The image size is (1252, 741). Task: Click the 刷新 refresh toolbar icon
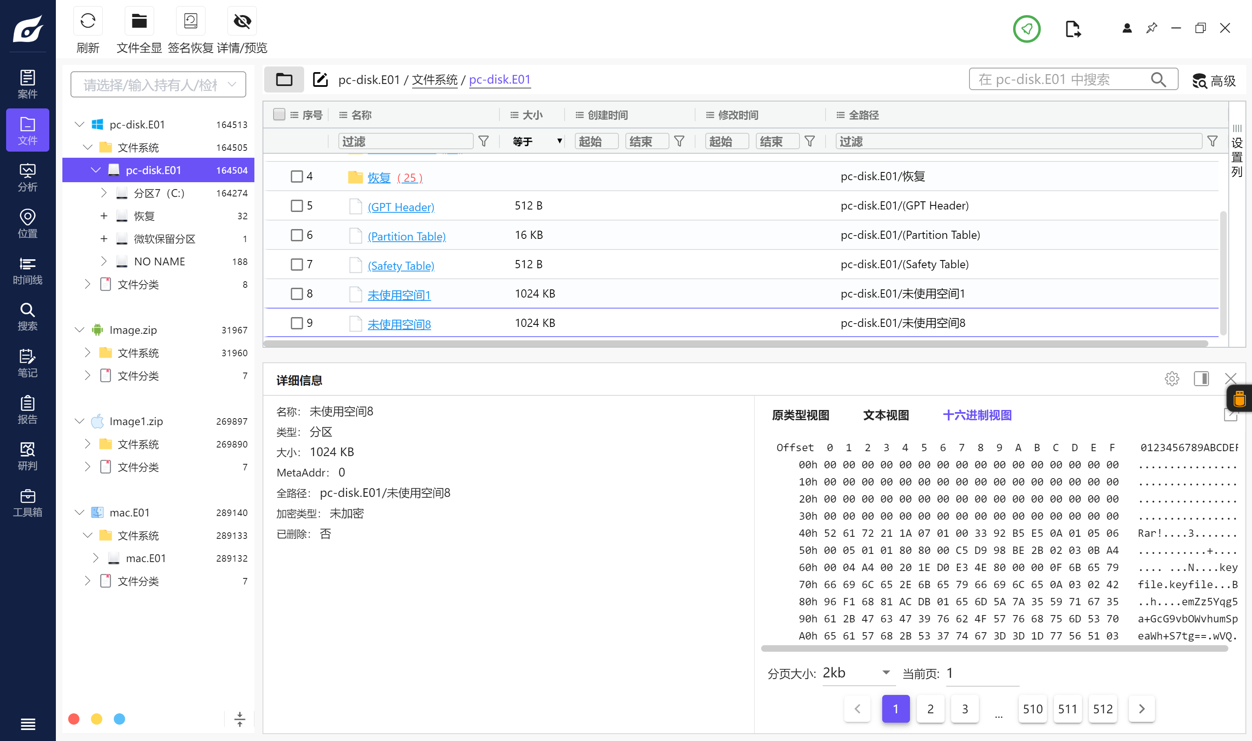[88, 21]
